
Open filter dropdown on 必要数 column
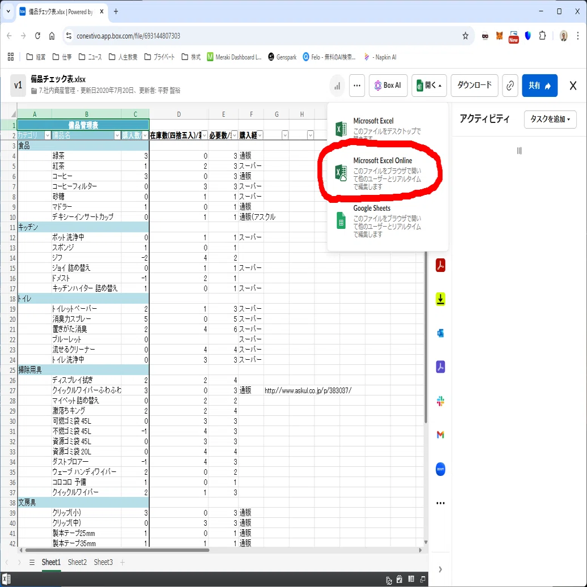coord(235,135)
